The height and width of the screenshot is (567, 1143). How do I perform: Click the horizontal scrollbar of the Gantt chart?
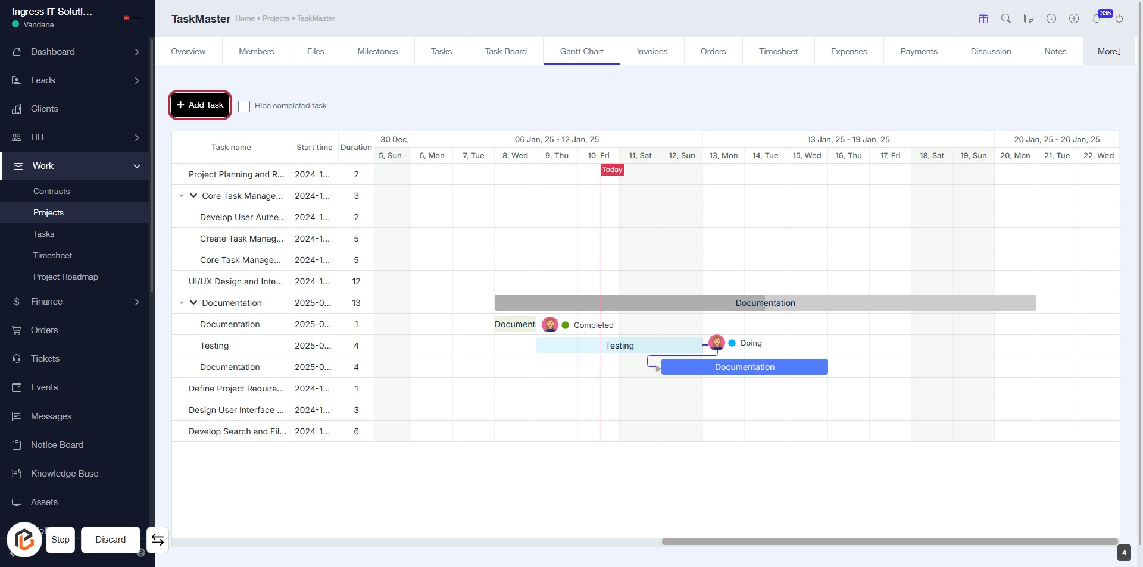pos(889,542)
